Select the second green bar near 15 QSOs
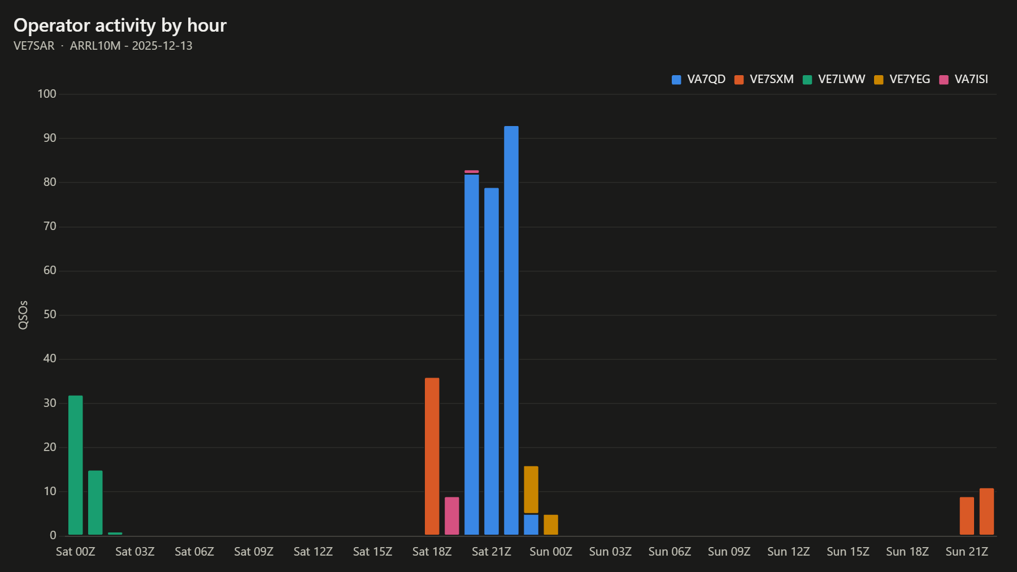 click(95, 502)
